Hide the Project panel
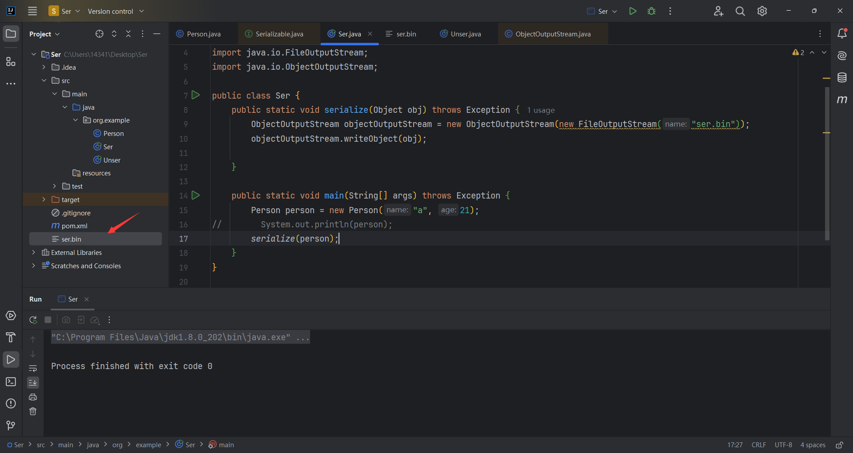The height and width of the screenshot is (453, 853). [x=157, y=34]
